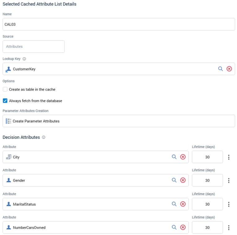Search for attribute in NumberCarsOwned row
Screen dimensions: 237x235
[174, 227]
